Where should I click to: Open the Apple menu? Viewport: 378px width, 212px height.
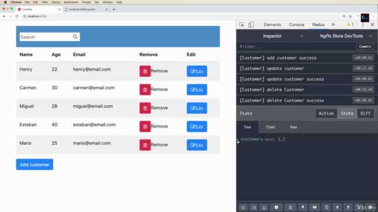(x=5, y=2)
